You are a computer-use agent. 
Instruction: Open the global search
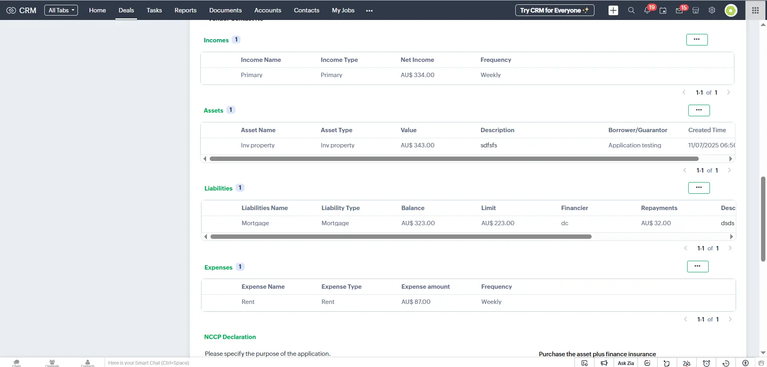coord(631,10)
